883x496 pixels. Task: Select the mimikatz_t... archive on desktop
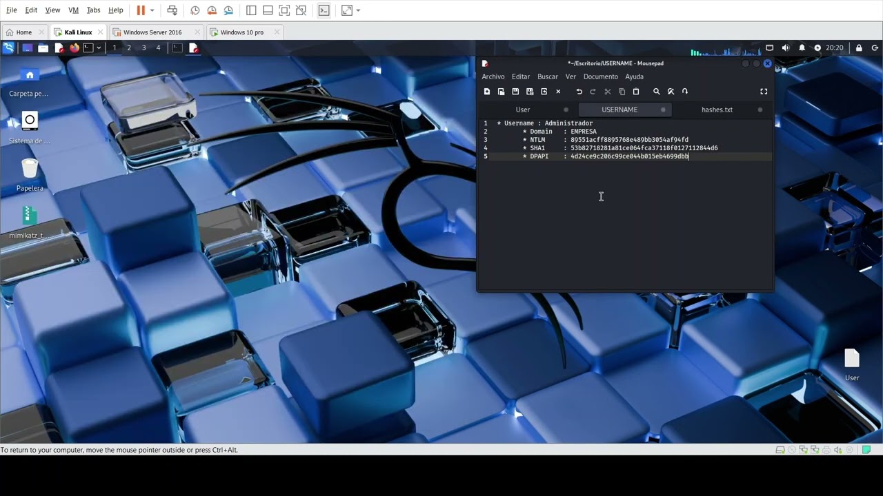pos(29,223)
